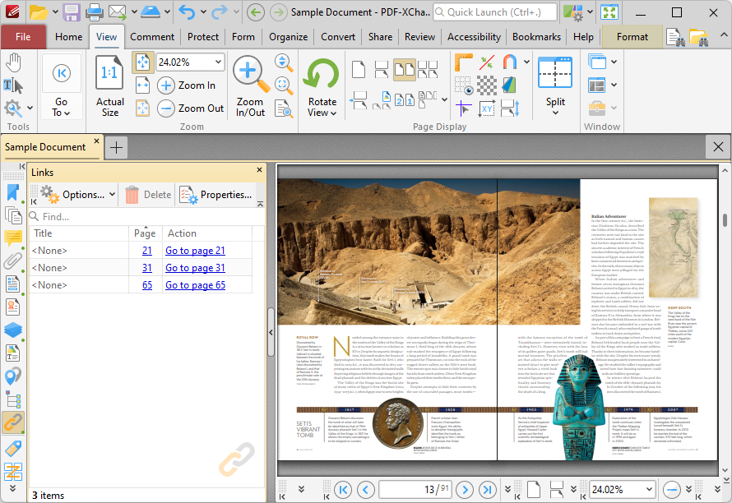Viewport: 732px width, 503px height.
Task: Open the Undo history dropdown arrow
Action: pos(203,12)
